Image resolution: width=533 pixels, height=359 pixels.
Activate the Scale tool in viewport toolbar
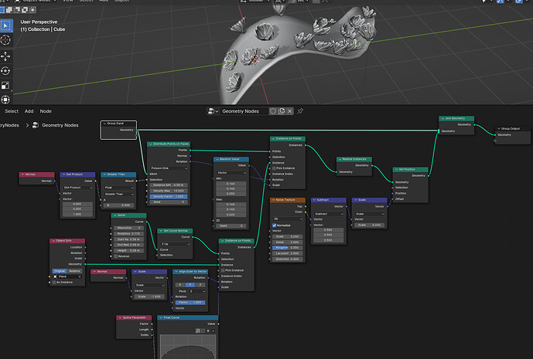(x=5, y=85)
